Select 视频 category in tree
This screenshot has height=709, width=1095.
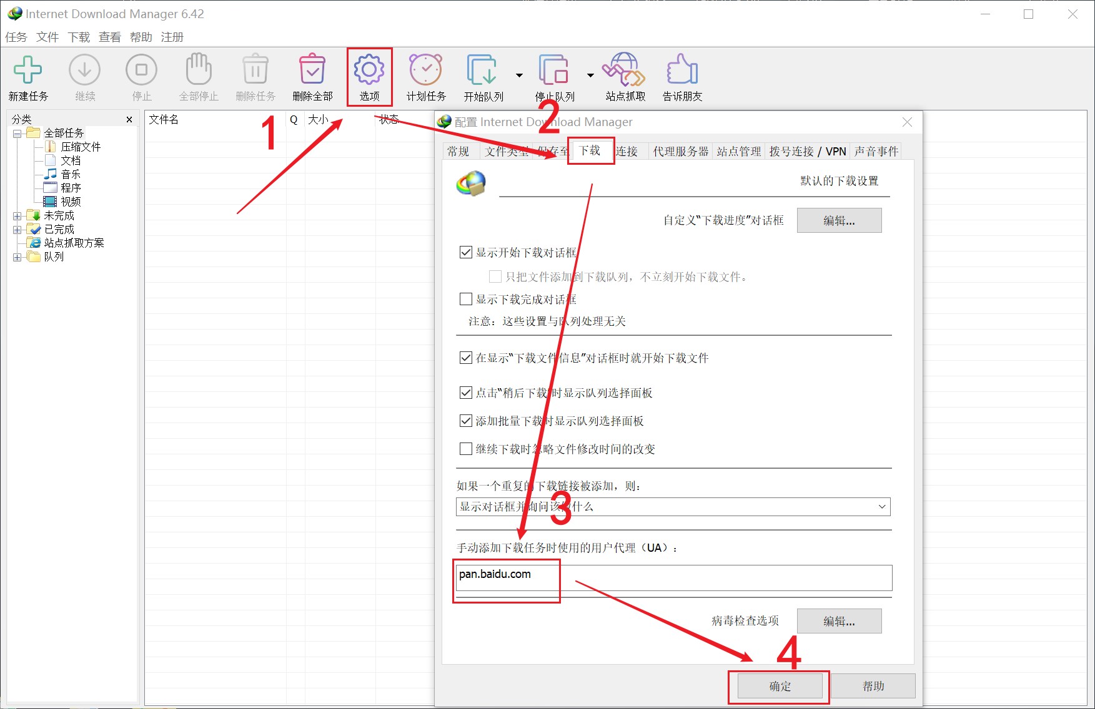(71, 202)
